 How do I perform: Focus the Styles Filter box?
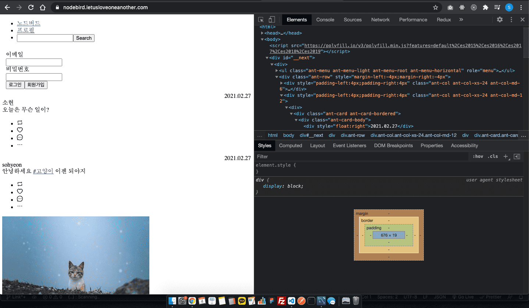click(362, 156)
